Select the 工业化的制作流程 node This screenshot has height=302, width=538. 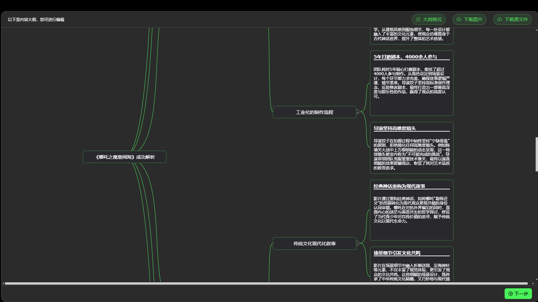[x=315, y=112]
